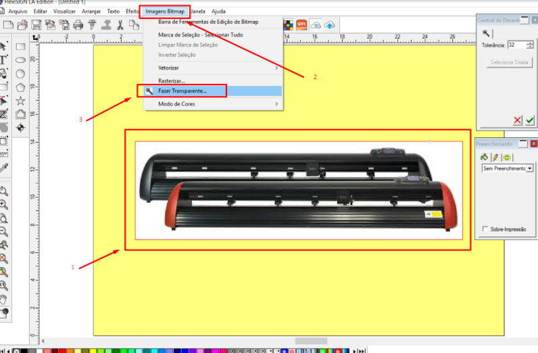The width and height of the screenshot is (538, 353).
Task: Click the color grid swatch icon in toolbar
Action: tap(288, 25)
